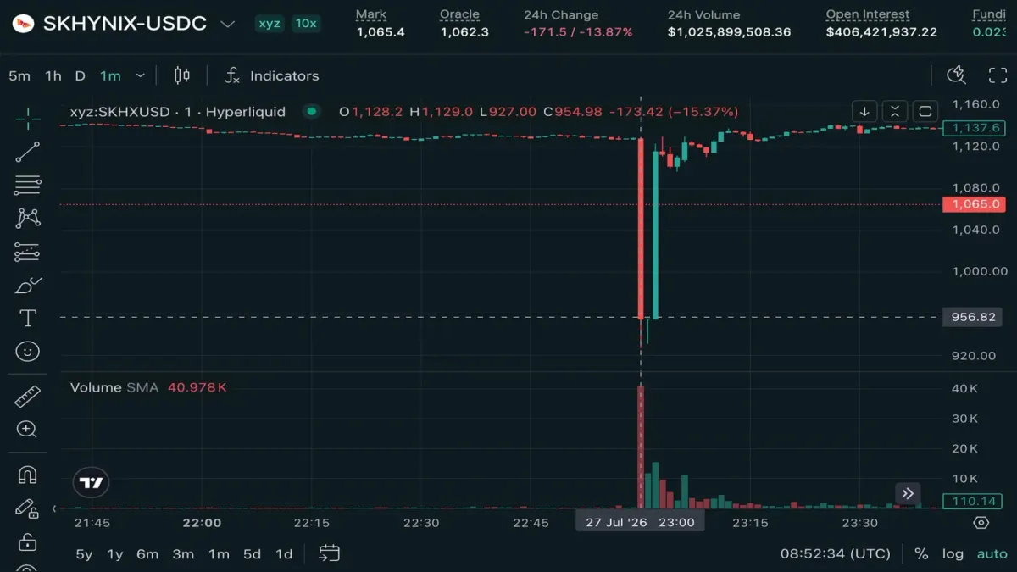Toggle percent scale on price axis
The height and width of the screenshot is (572, 1017).
pos(921,553)
